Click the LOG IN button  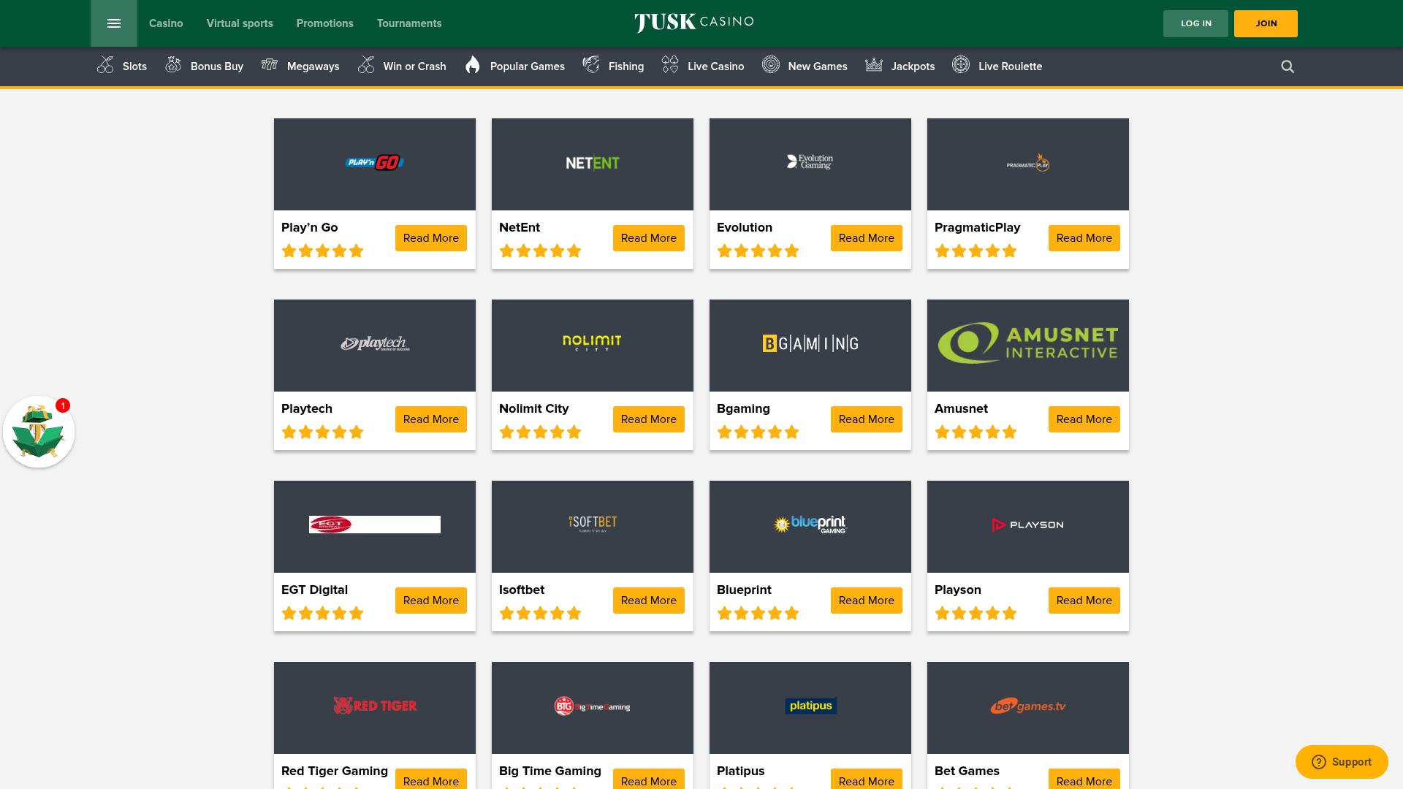tap(1195, 23)
